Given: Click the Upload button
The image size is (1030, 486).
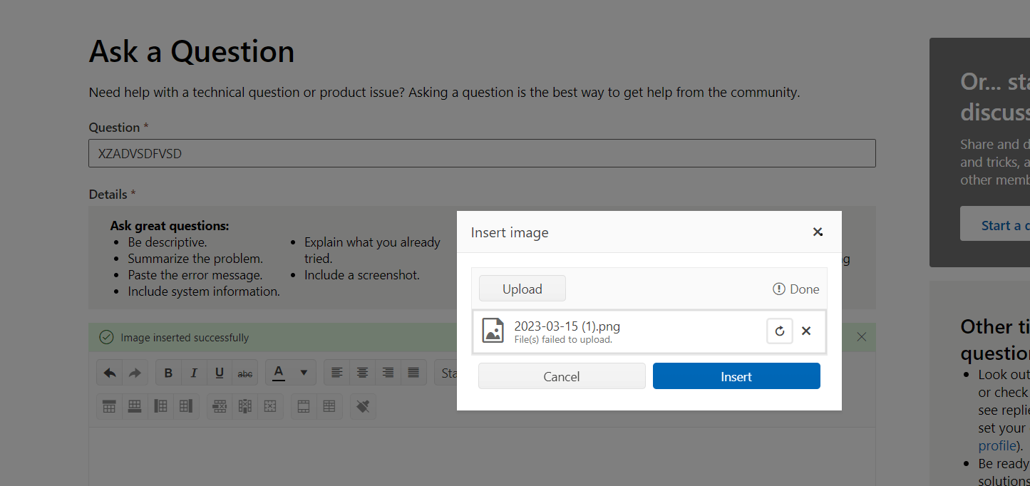Looking at the screenshot, I should pos(522,289).
